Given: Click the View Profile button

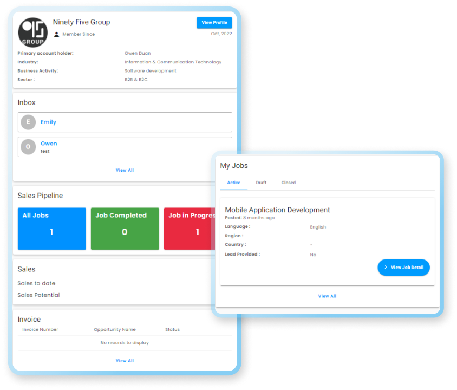Looking at the screenshot, I should (x=214, y=23).
